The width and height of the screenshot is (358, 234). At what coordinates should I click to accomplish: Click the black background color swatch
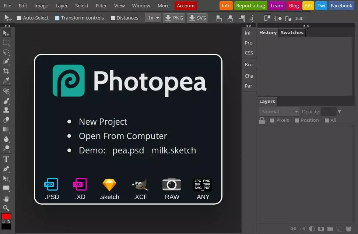[x=6, y=227]
